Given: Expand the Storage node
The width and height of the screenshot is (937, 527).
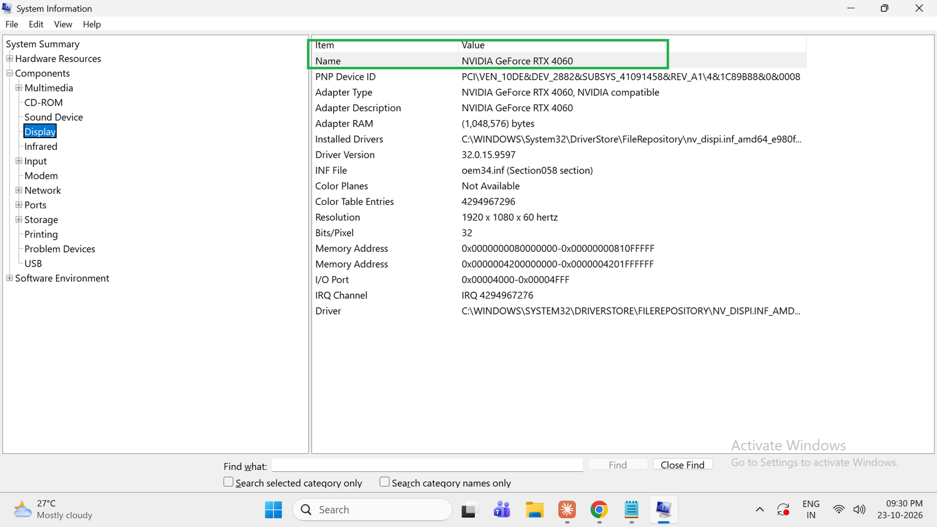Looking at the screenshot, I should (x=19, y=220).
